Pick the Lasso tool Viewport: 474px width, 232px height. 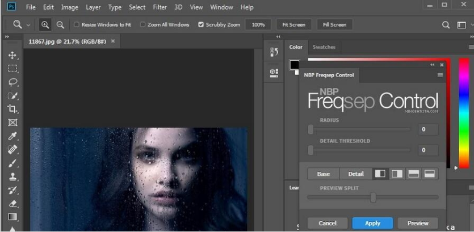(x=12, y=82)
